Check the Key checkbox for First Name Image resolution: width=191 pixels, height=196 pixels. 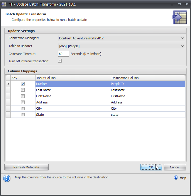[x=23, y=96]
